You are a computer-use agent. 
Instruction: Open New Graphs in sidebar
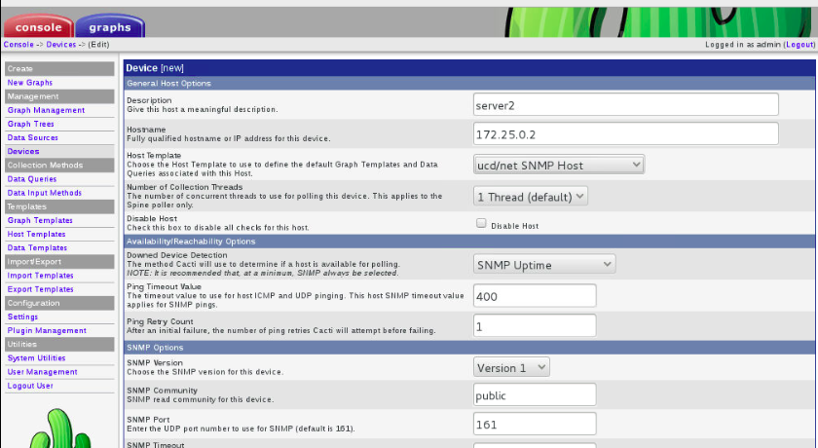[30, 83]
